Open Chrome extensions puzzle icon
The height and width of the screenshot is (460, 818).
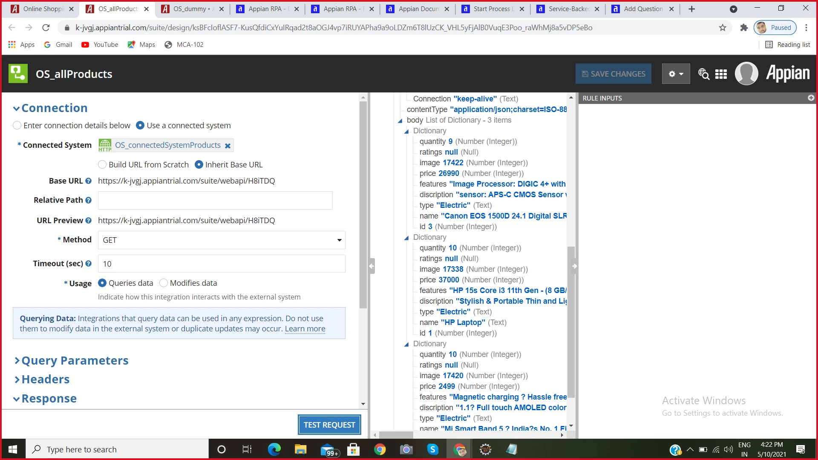[744, 28]
